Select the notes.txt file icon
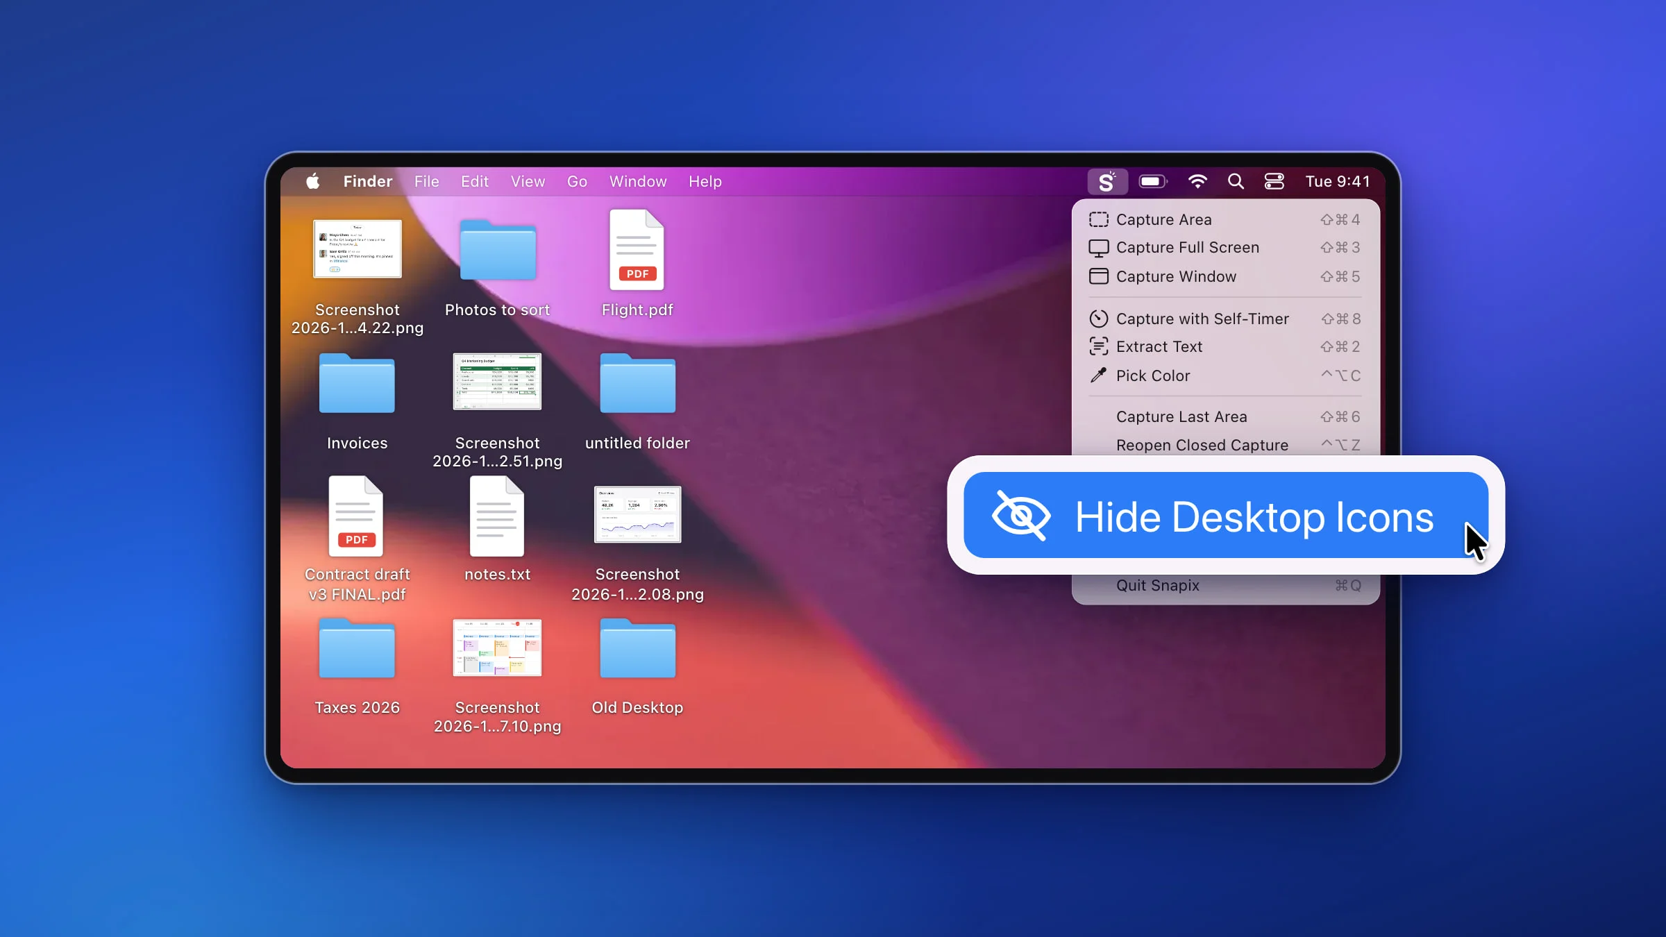The height and width of the screenshot is (937, 1666). (x=497, y=516)
